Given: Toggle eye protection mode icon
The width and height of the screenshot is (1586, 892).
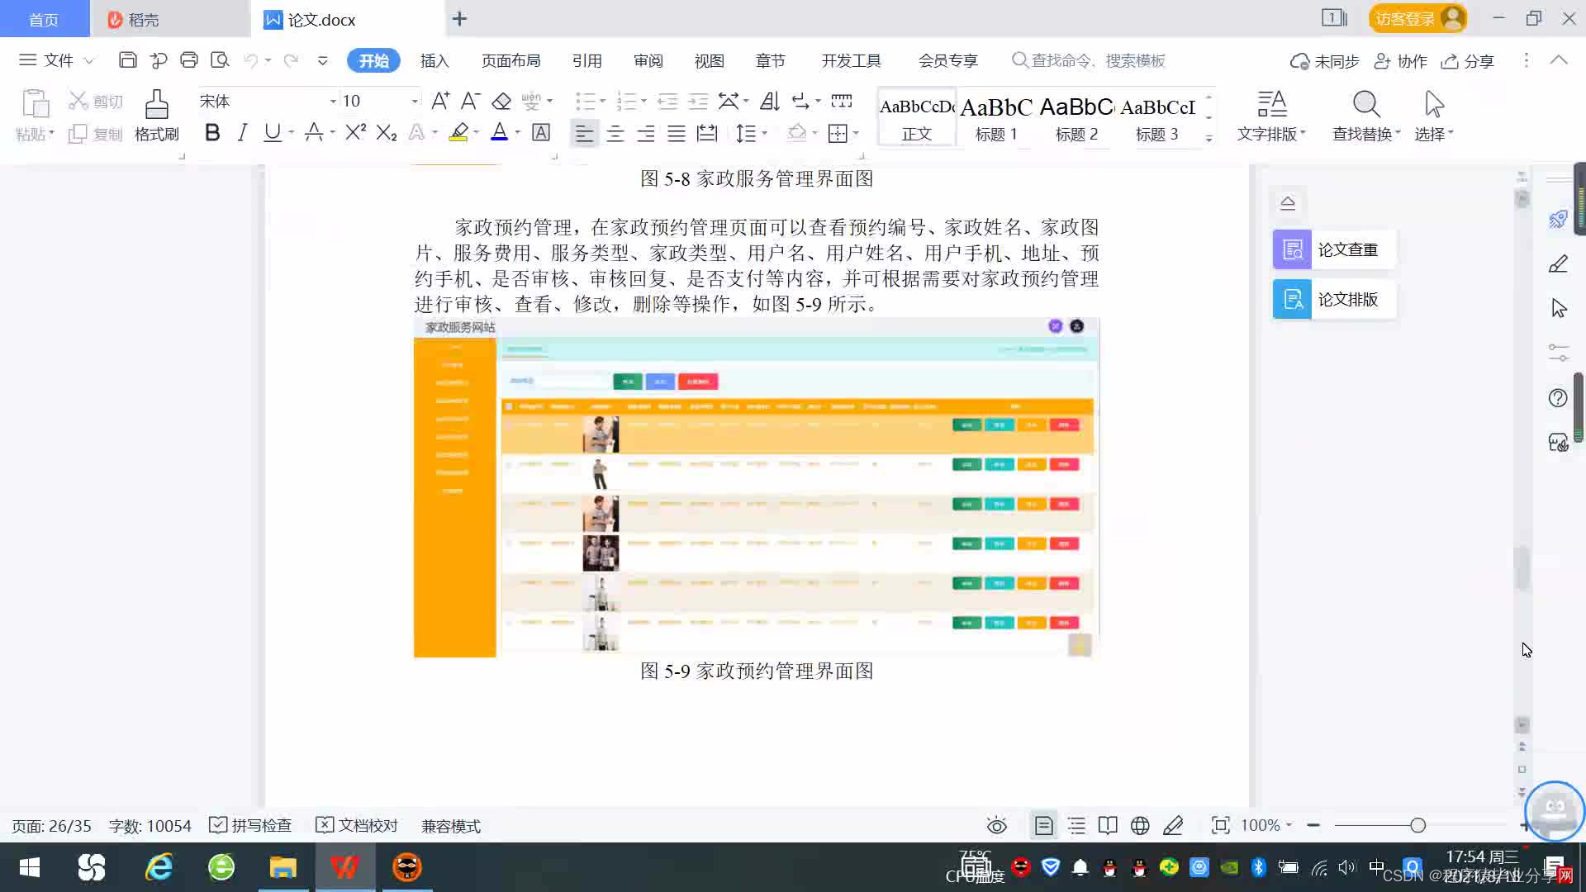Looking at the screenshot, I should tap(997, 825).
